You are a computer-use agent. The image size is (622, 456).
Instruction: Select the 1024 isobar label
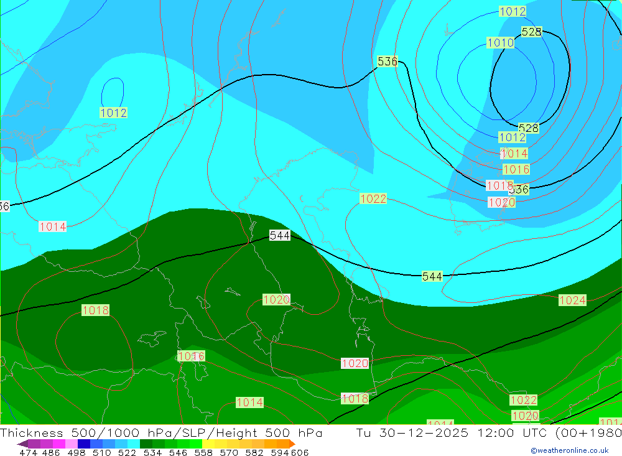[x=572, y=300]
